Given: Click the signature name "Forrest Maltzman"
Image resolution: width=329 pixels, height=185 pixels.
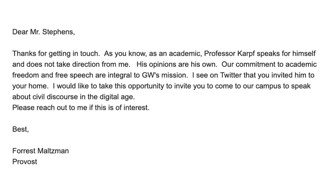Looking at the screenshot, I should [x=41, y=151].
